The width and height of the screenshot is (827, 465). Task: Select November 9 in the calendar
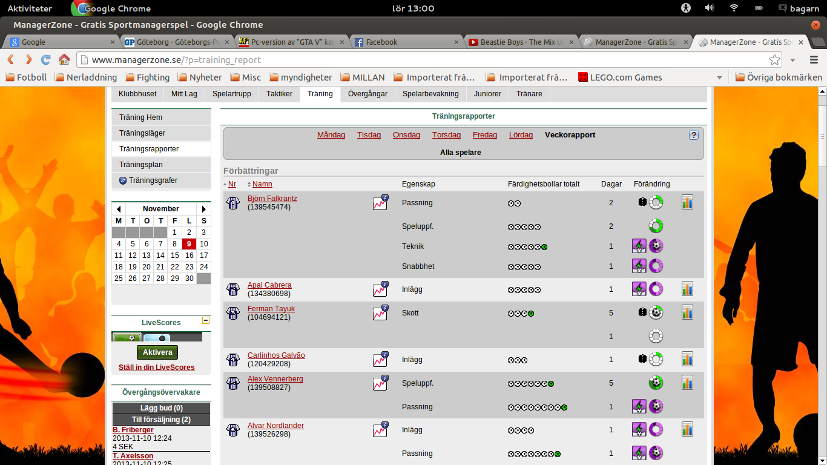coord(189,244)
